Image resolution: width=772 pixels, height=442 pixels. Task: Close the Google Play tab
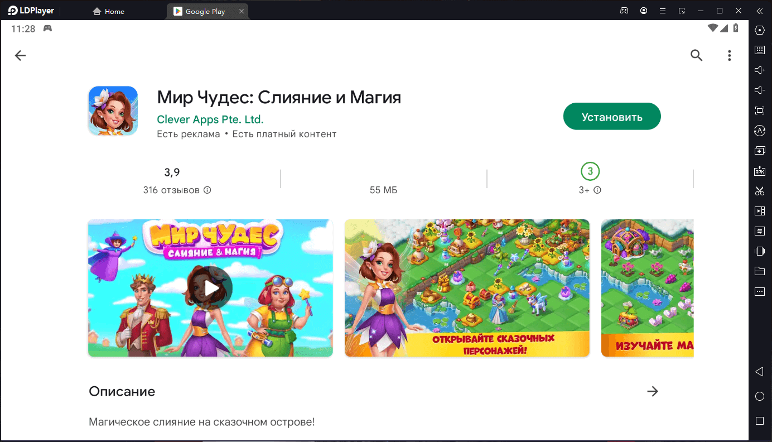[242, 11]
